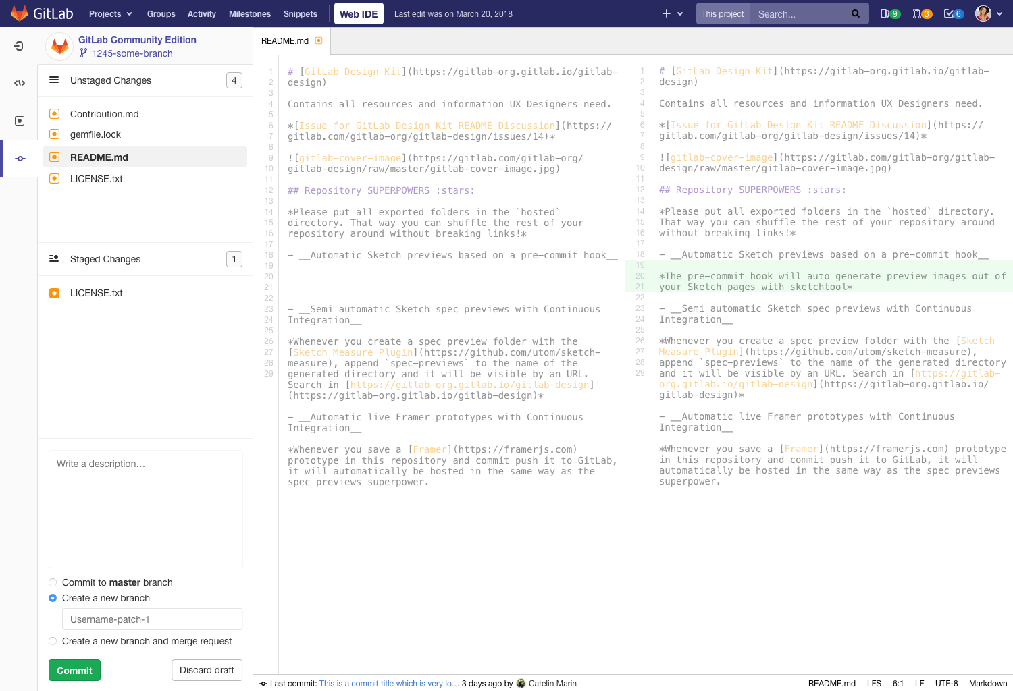
Task: Switch to Review mode icon in sidebar
Action: 19,120
